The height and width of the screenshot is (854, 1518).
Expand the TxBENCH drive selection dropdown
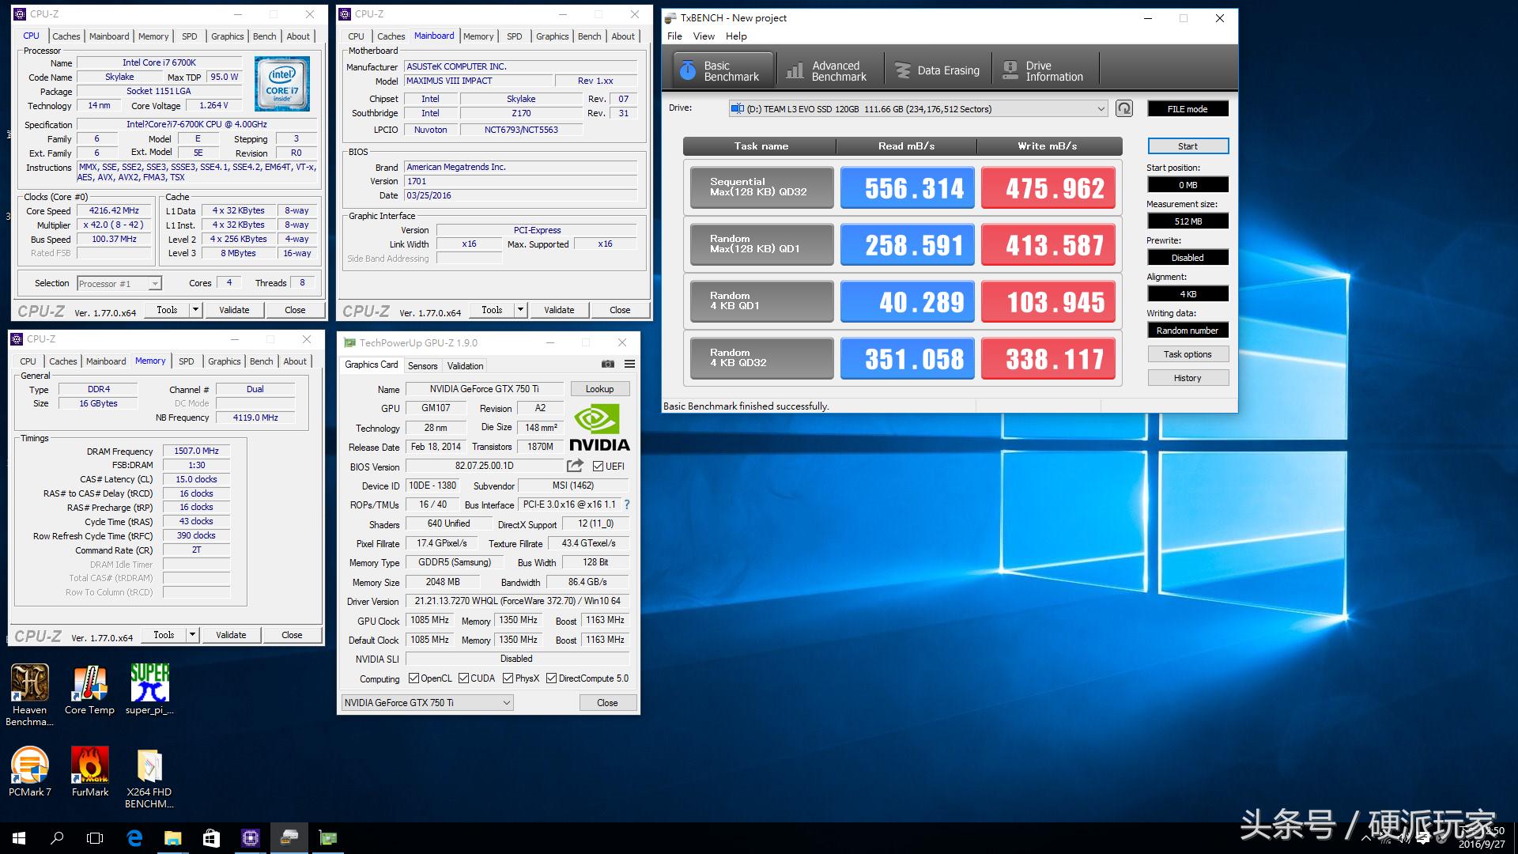click(1101, 109)
